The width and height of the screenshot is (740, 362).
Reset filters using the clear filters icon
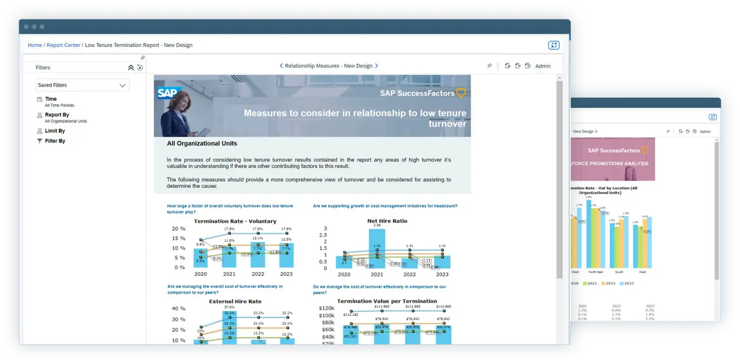pyautogui.click(x=140, y=67)
